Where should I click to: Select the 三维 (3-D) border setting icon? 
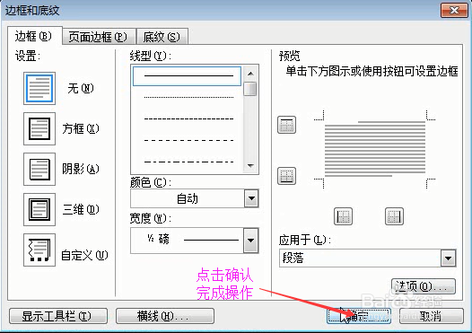click(x=39, y=209)
